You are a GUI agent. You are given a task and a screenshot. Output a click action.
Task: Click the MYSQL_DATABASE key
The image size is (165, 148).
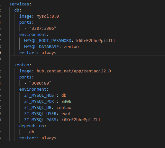point(41,47)
